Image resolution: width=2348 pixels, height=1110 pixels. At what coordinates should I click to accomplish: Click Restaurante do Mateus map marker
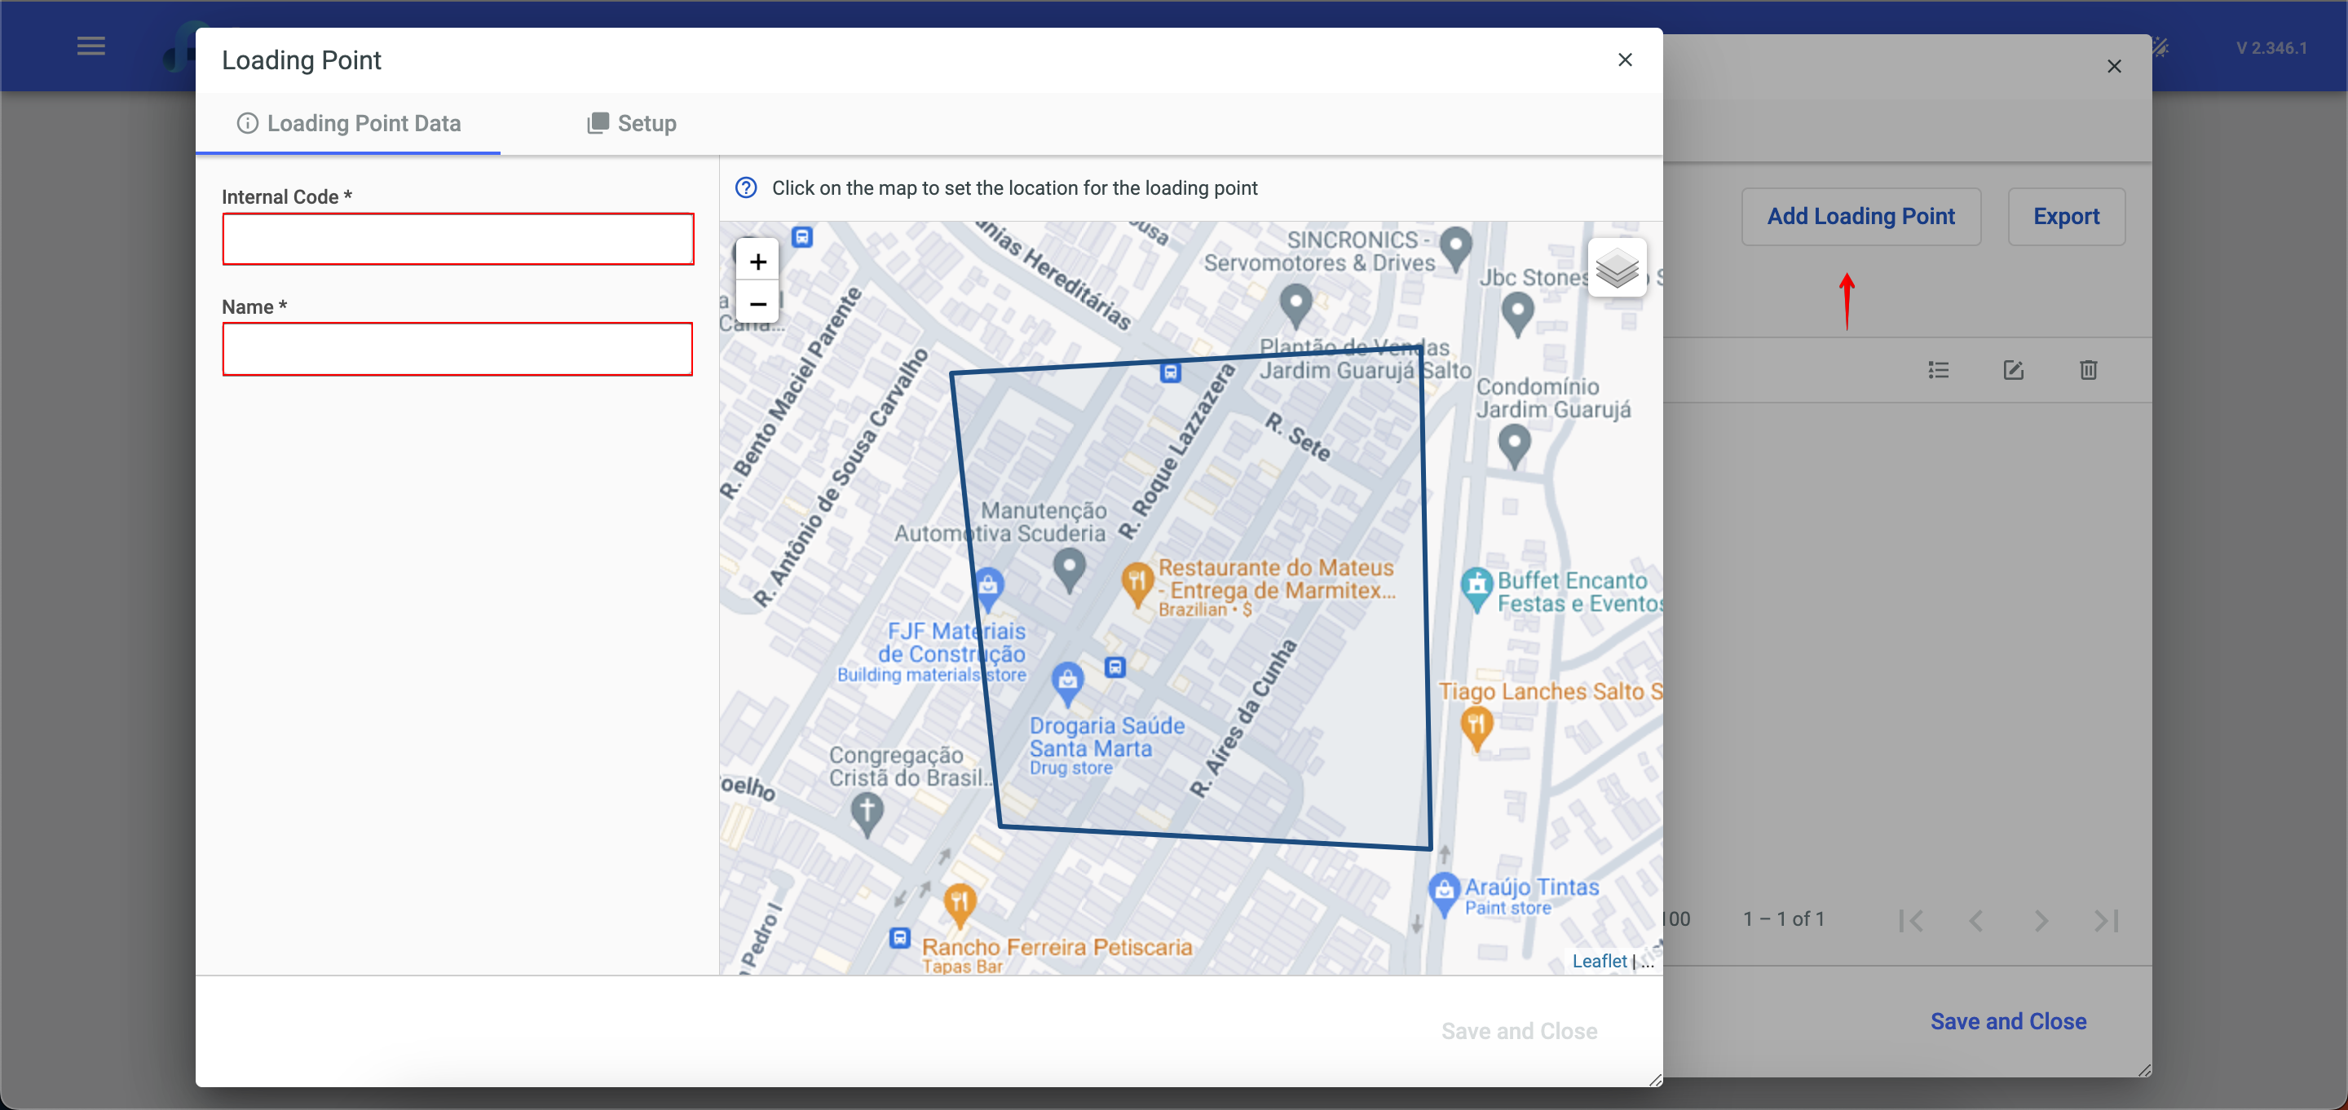coord(1136,581)
